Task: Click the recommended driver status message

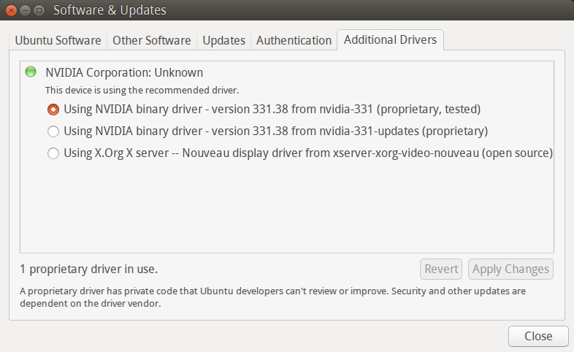Action: coord(142,90)
